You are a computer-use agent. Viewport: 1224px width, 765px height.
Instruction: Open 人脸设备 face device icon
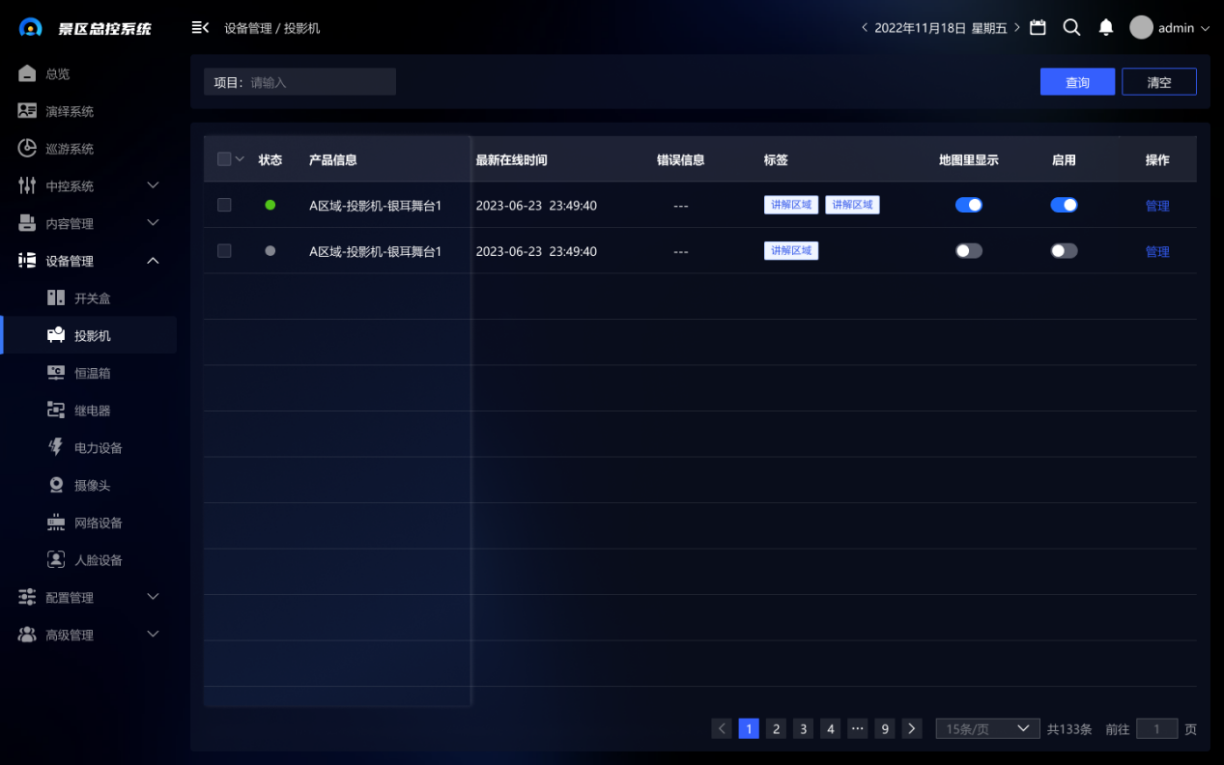click(x=56, y=560)
